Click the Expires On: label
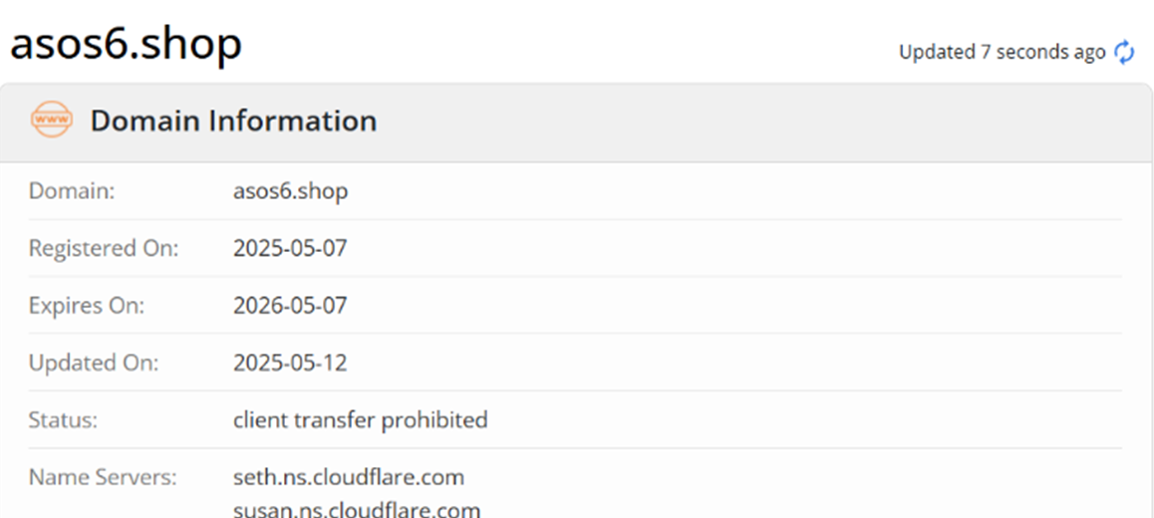Viewport: 1154px width, 518px height. click(x=87, y=305)
